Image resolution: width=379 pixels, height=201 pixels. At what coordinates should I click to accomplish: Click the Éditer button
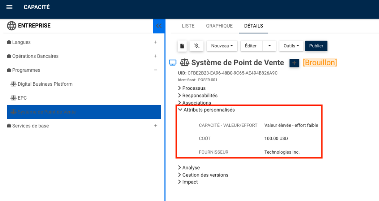pyautogui.click(x=251, y=46)
